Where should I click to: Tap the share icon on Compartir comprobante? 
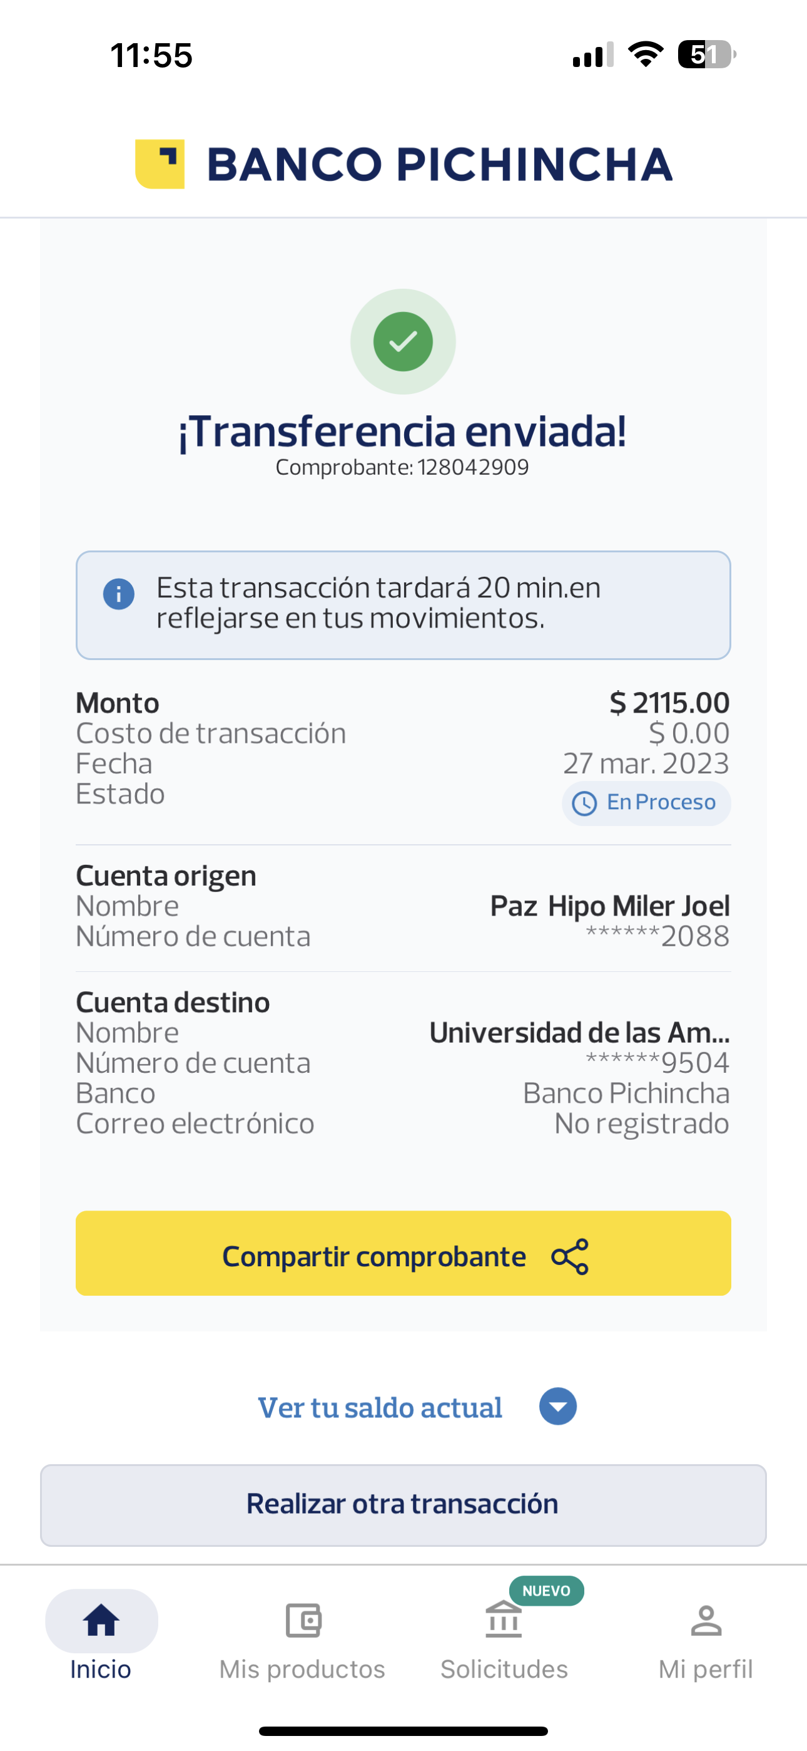coord(570,1256)
